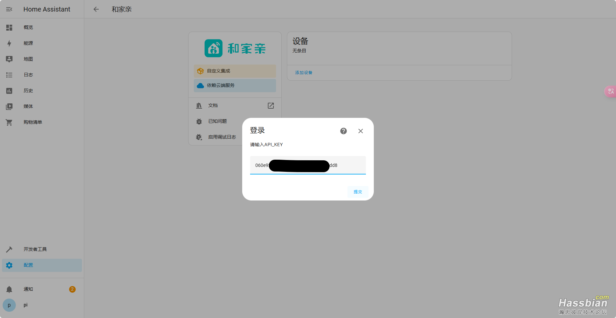
Task: Open the 配置 settings gear icon
Action: [9, 265]
